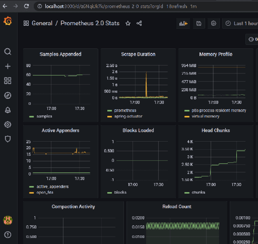
Task: Click the green chunks color swatch
Action: coord(187,193)
